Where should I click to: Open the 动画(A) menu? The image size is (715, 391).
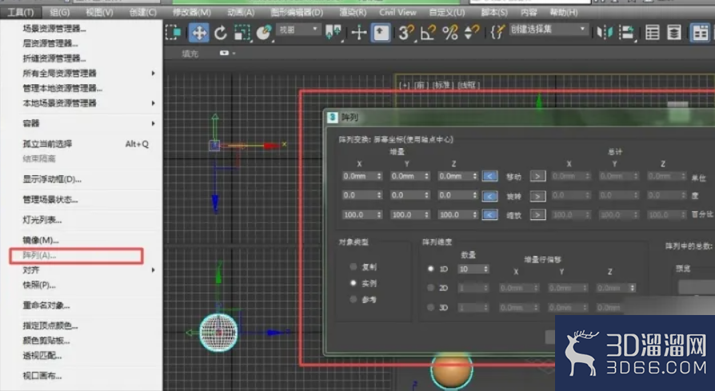[x=241, y=12]
